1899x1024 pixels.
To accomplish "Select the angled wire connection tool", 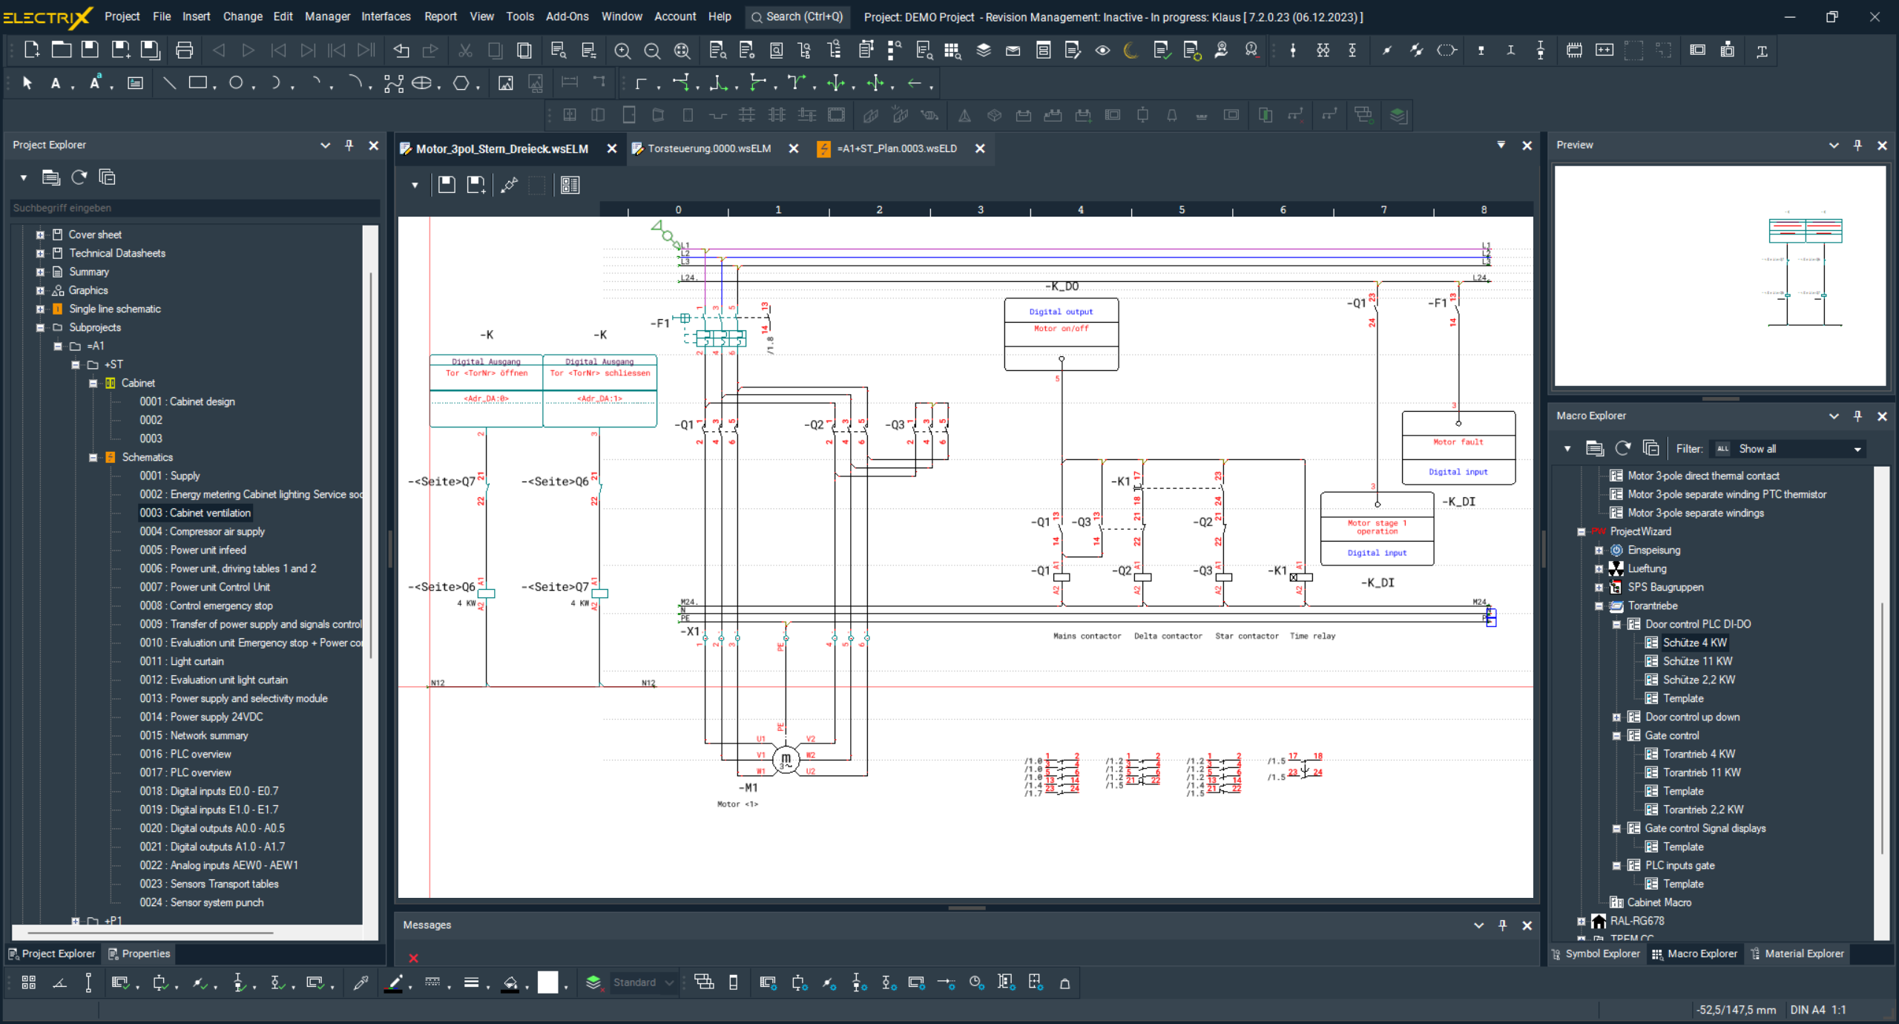I will [641, 83].
